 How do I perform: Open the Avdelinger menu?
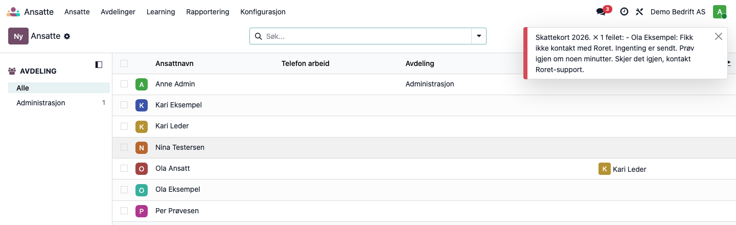coord(118,12)
